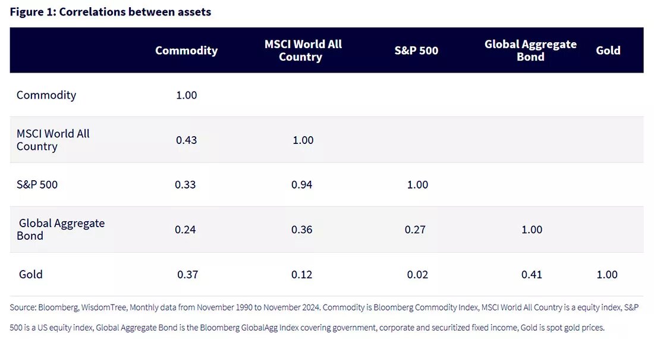The height and width of the screenshot is (339, 654).
Task: Select the Commodity row label
Action: point(46,95)
